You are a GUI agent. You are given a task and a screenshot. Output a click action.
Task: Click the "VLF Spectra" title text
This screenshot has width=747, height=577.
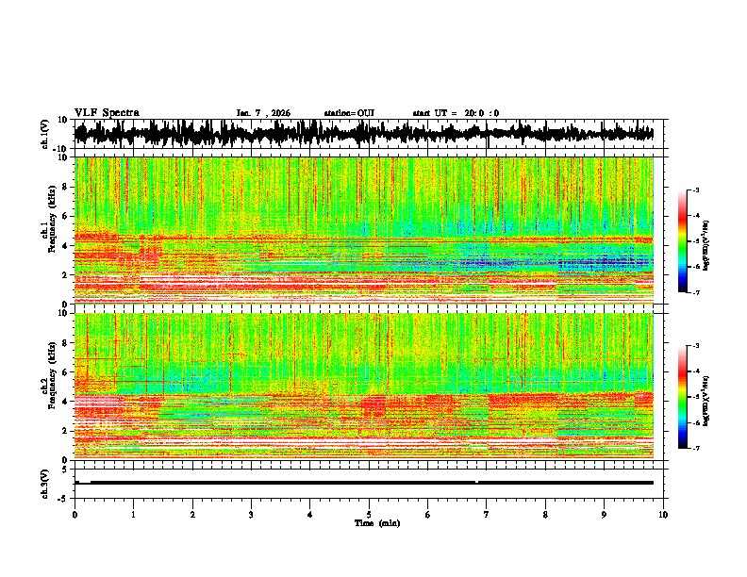(107, 113)
